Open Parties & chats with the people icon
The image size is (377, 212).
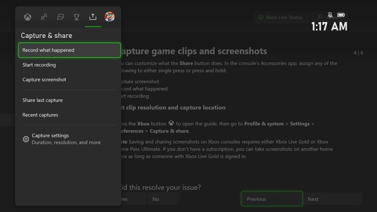pos(44,17)
